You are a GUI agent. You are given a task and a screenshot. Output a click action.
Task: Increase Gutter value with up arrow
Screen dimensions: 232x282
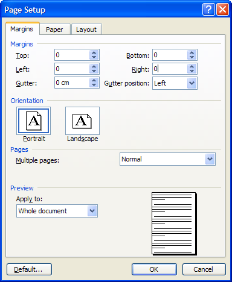94,80
